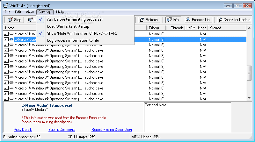This screenshot has width=255, height=142.
Task: Sort by the Priority column header
Action: tap(156, 28)
